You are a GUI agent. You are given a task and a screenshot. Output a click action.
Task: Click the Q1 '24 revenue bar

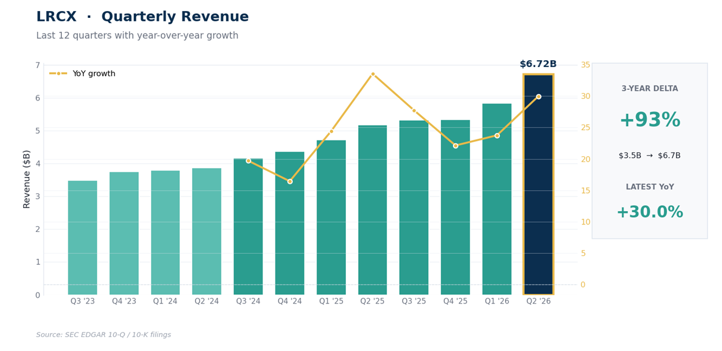(x=165, y=232)
